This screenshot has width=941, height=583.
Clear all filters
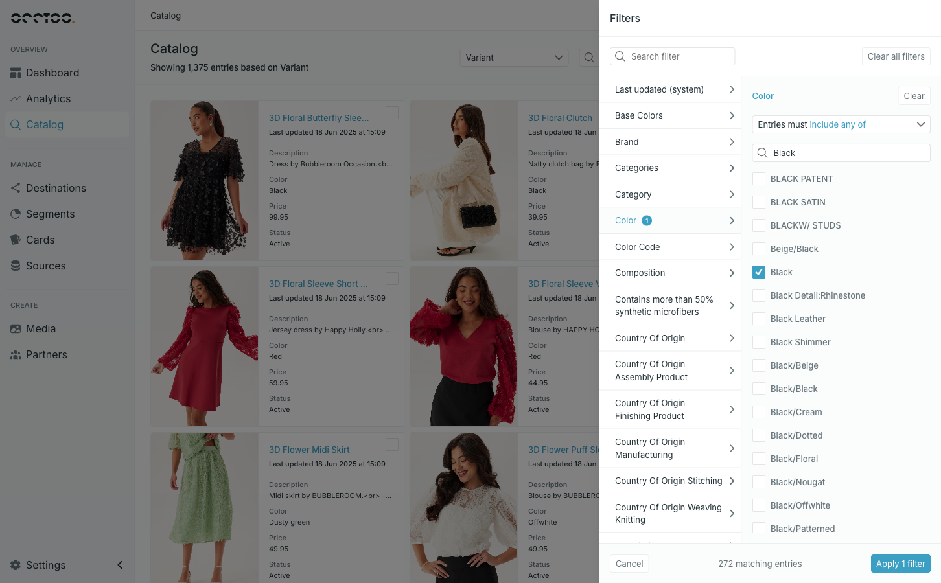[896, 56]
